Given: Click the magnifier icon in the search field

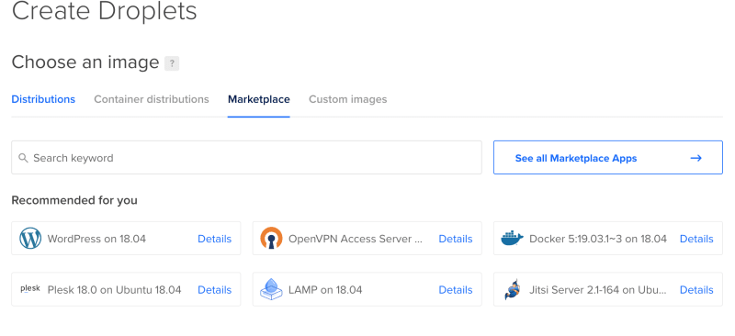Looking at the screenshot, I should 23,158.
